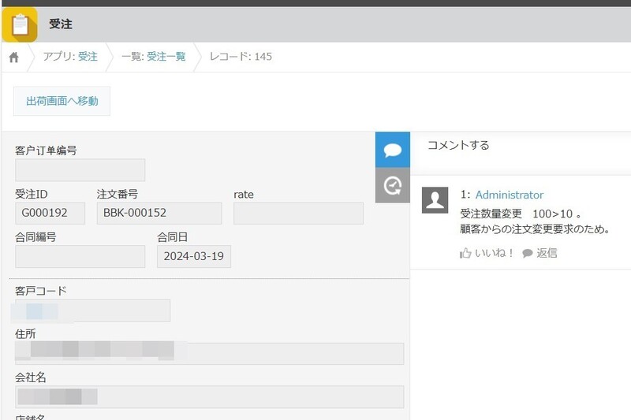Click the 住所 address field
Screen dimensions: 631x420
point(209,354)
